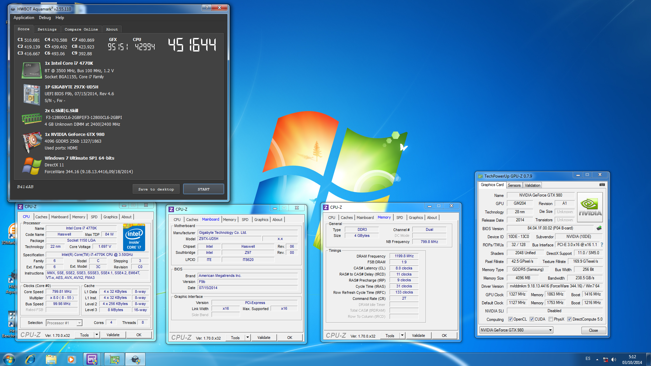Viewport: 651px width, 366px height.
Task: Open the Windows Start button
Action: [x=9, y=359]
